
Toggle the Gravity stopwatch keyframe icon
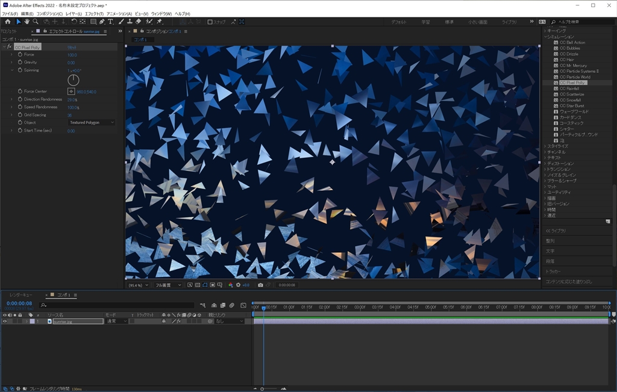[19, 63]
